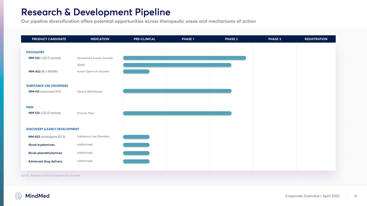Viewport: 367px width, 206px height.
Task: Click the MM-110 (zolunicant HCl) product name
Action: click(45, 92)
